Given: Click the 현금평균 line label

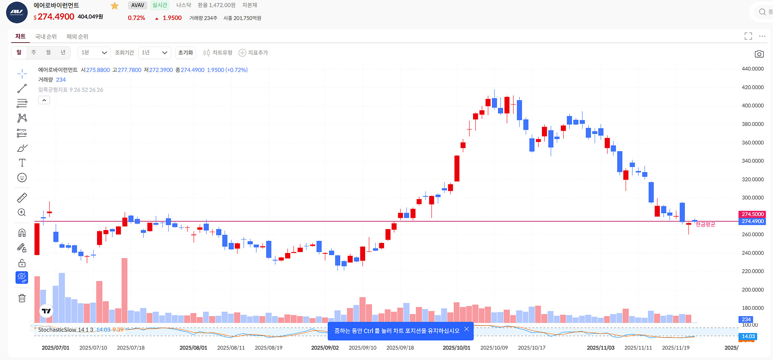Looking at the screenshot, I should [x=705, y=224].
